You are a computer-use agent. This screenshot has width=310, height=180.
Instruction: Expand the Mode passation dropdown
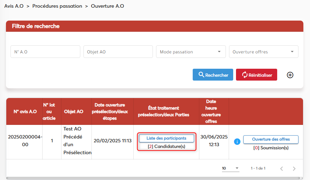(191, 52)
